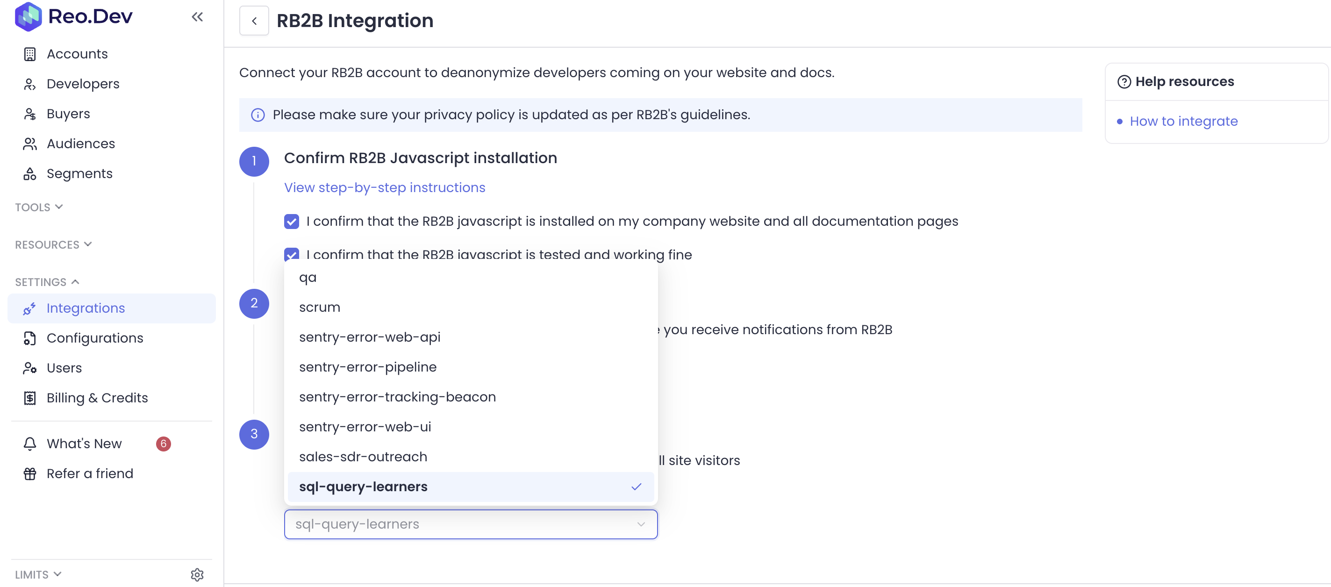The width and height of the screenshot is (1331, 587).
Task: Open View step-by-step instructions link
Action: point(385,187)
